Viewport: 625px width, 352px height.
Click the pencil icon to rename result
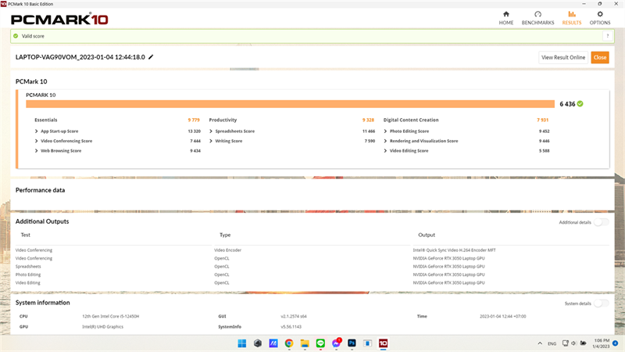tap(152, 57)
